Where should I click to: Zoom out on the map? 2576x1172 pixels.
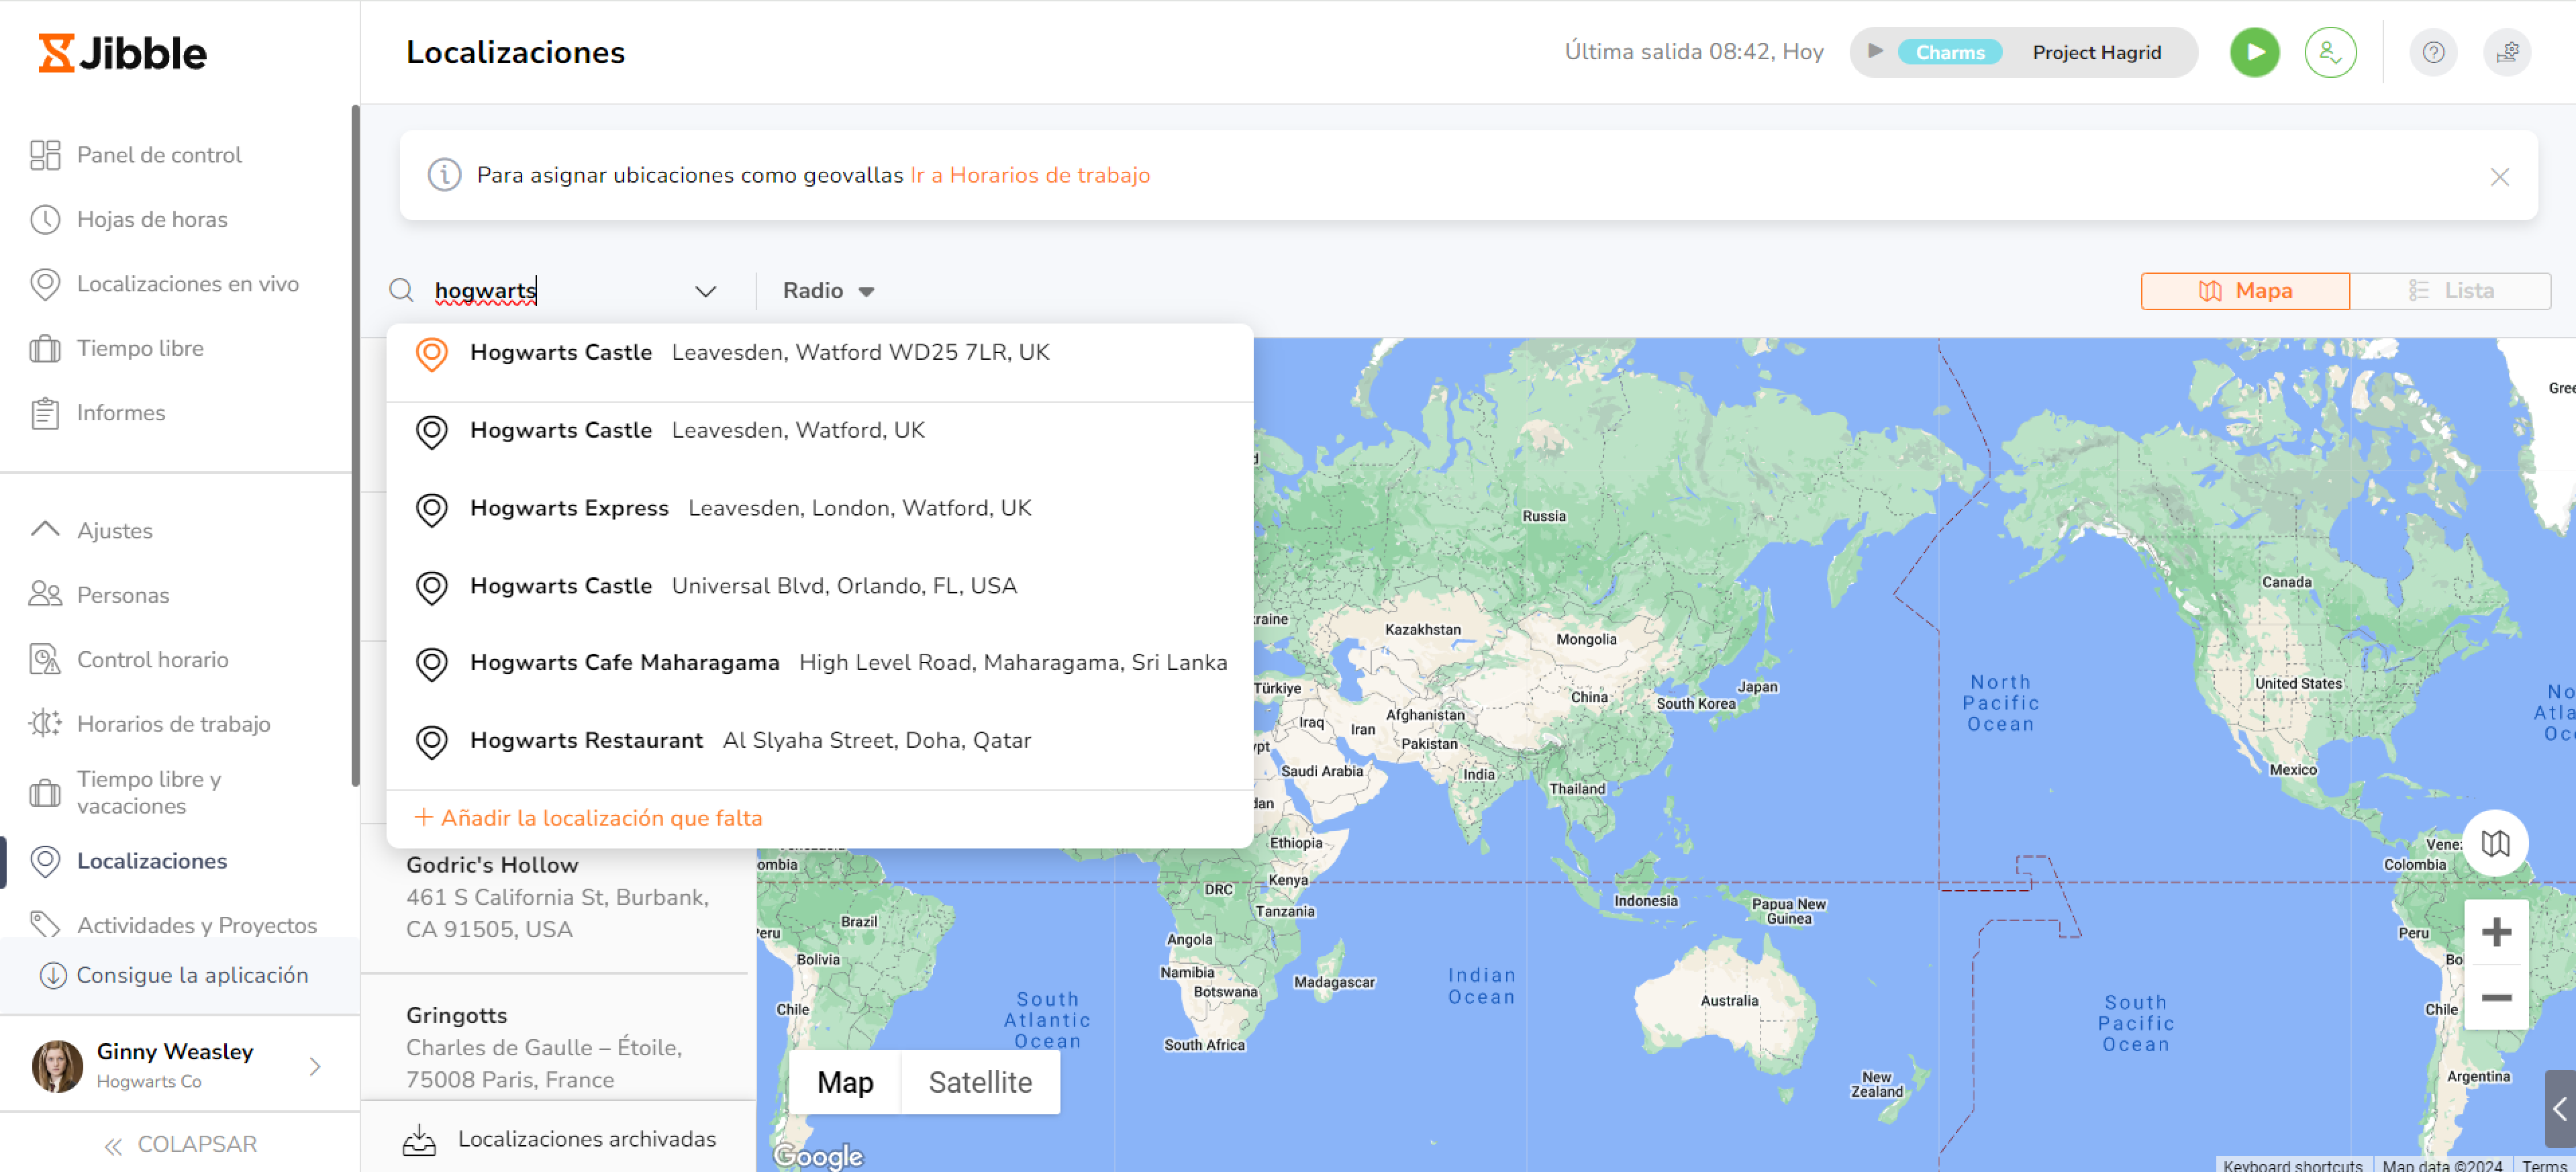click(x=2496, y=997)
